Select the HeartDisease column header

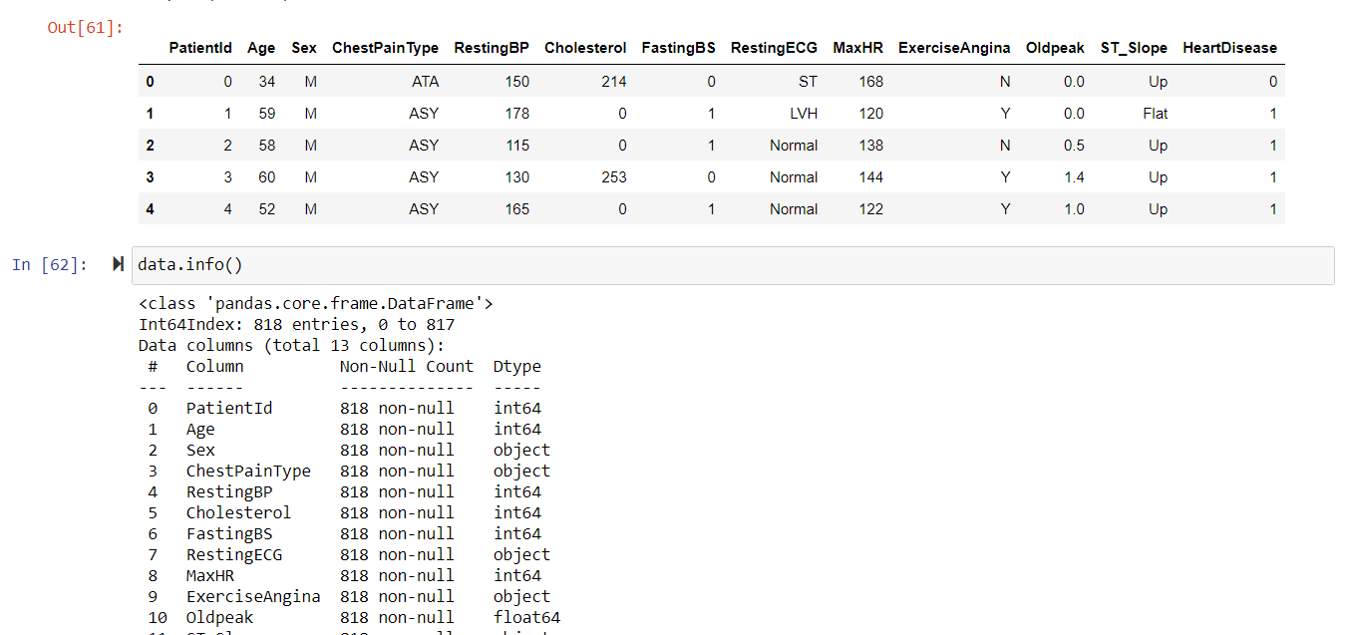(x=1230, y=47)
